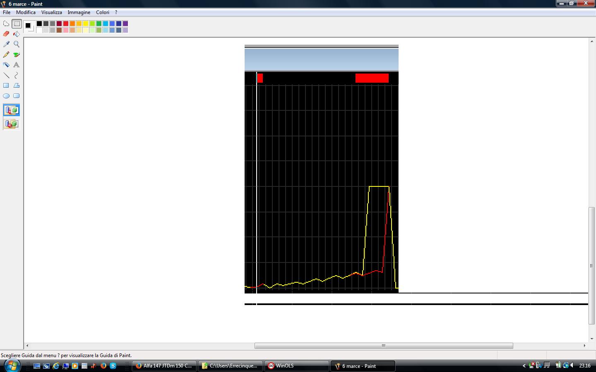Enable opaque selection mode option
Screen dimensions: 596x372
(x=12, y=110)
